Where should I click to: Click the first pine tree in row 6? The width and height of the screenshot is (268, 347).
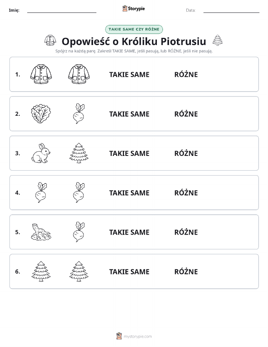point(41,271)
